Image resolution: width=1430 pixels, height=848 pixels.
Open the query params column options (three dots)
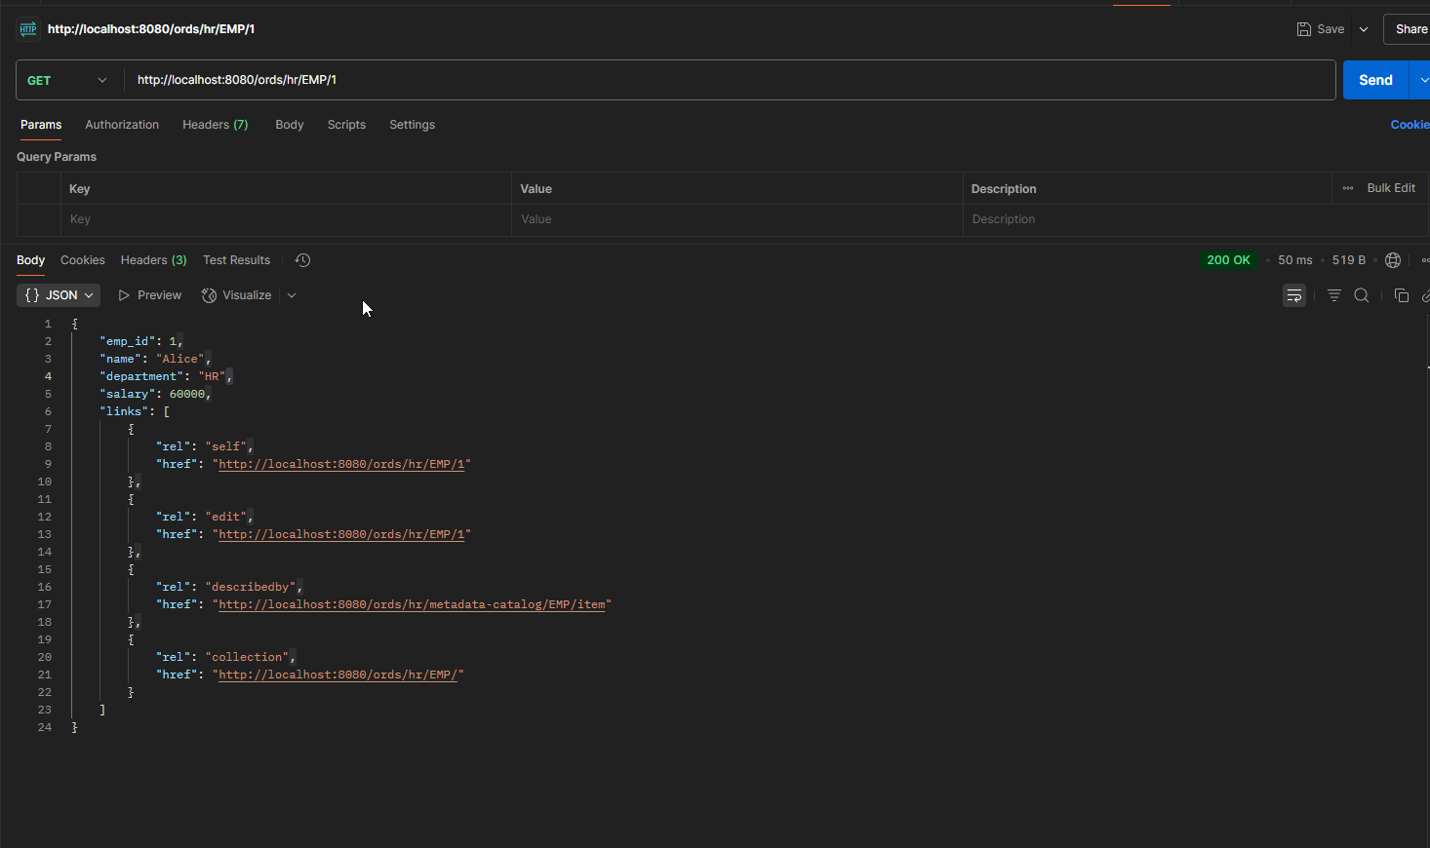click(x=1348, y=188)
